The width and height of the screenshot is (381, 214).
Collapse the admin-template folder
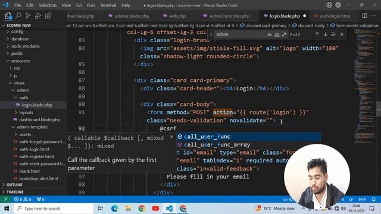[x=33, y=127]
